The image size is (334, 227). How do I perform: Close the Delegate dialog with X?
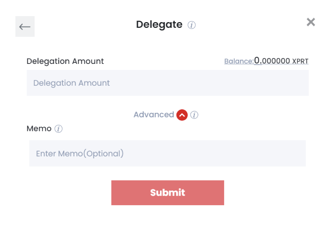[x=311, y=22]
